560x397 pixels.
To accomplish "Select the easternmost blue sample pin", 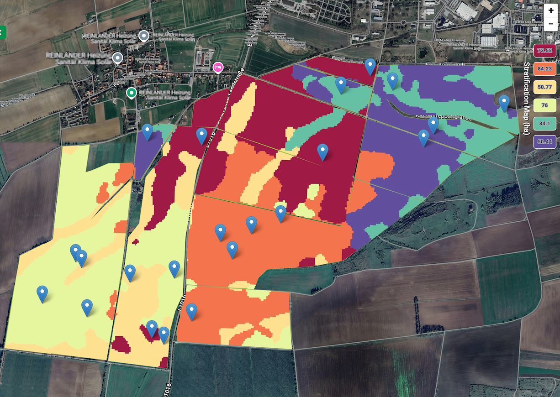I will point(504,103).
